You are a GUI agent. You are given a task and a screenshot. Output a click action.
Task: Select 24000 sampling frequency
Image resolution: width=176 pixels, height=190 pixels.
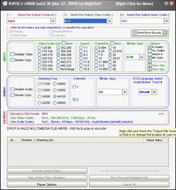[x=55, y=84]
